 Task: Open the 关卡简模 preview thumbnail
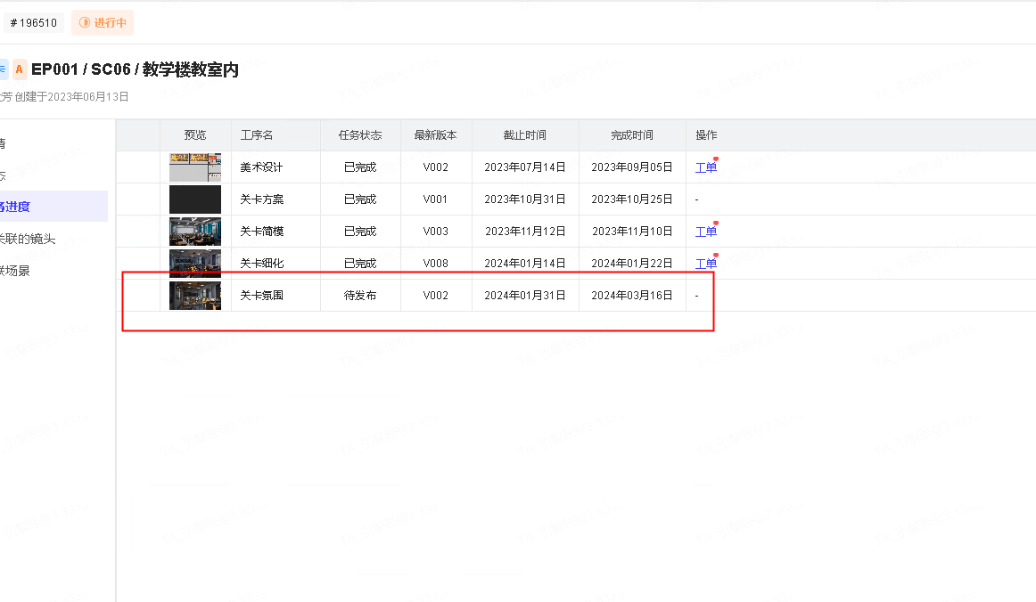(x=195, y=232)
